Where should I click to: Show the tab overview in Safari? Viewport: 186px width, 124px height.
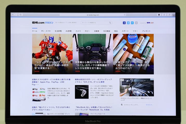pos(169,15)
